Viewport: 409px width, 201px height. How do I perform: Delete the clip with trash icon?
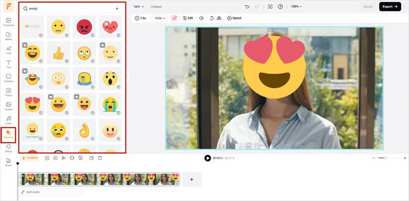point(100,158)
